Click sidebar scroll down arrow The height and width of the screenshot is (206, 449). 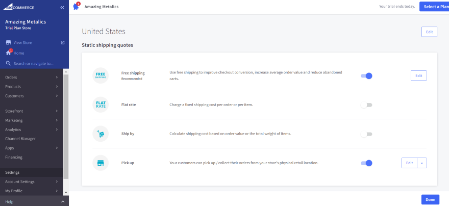[x=66, y=193]
